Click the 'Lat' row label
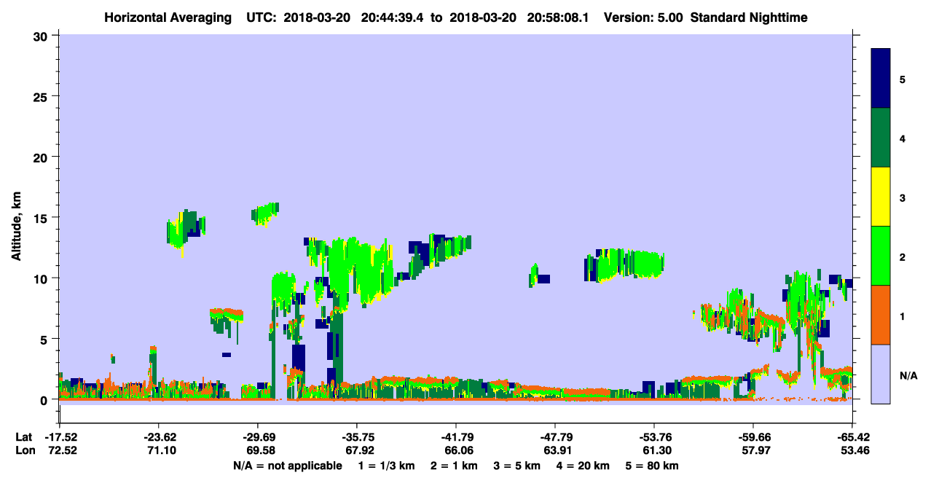The height and width of the screenshot is (486, 947). pos(23,437)
